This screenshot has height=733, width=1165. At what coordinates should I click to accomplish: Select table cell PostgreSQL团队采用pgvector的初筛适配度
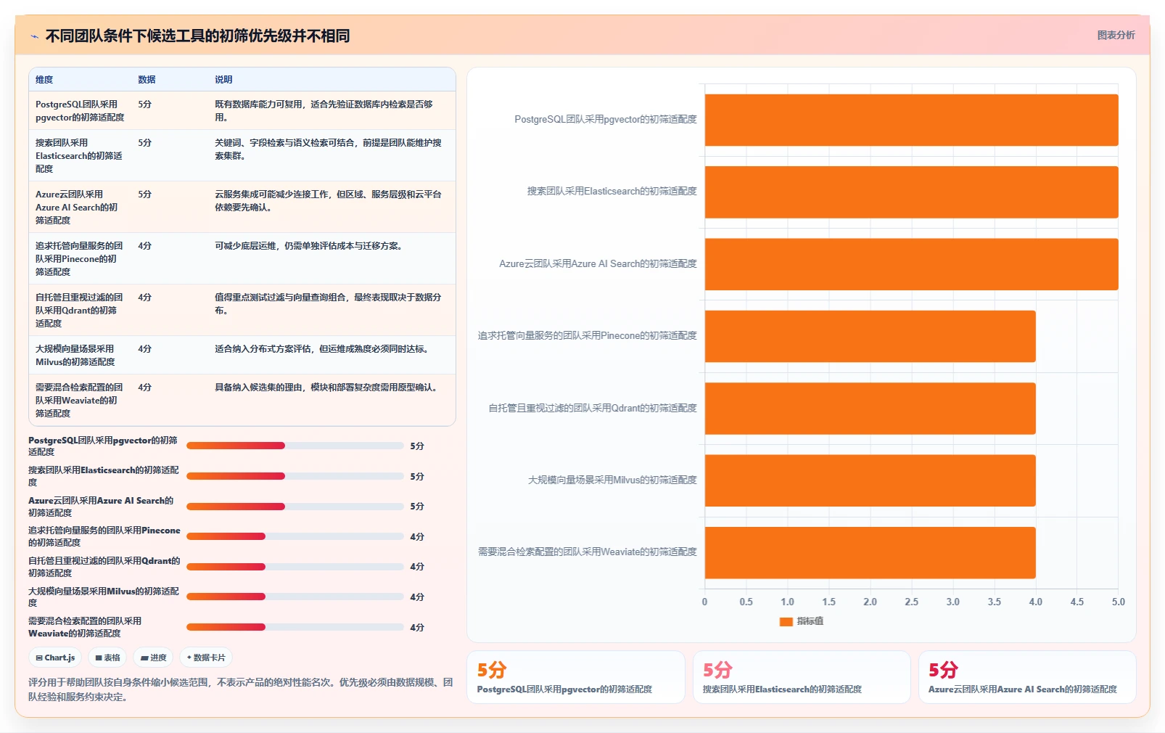coord(80,111)
